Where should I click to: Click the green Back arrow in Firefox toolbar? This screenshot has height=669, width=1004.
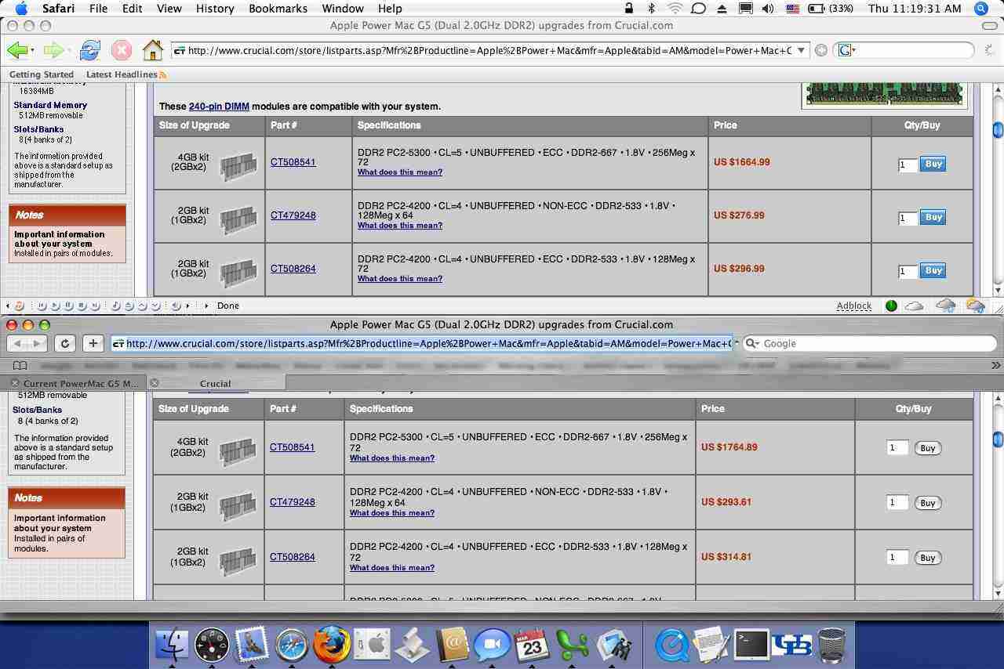click(x=17, y=50)
